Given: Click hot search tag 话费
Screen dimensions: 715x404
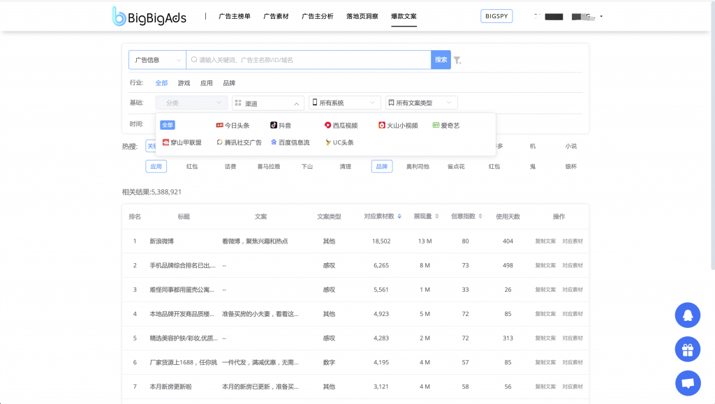Looking at the screenshot, I should point(230,167).
